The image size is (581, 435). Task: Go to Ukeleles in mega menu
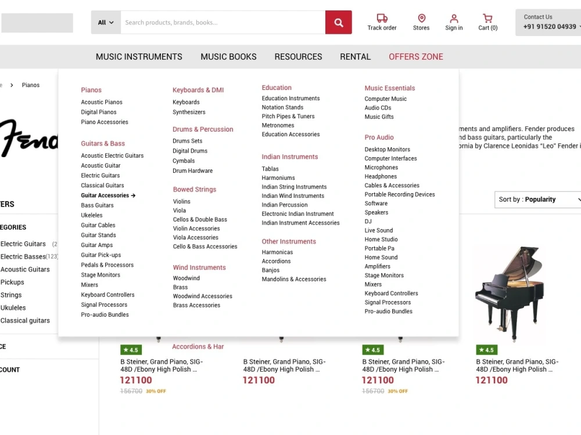92,215
